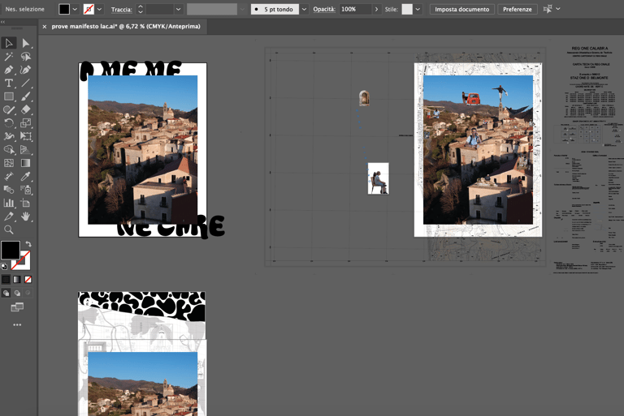The height and width of the screenshot is (416, 624).
Task: Open the 5 pt tondo brush dropdown
Action: click(x=304, y=9)
